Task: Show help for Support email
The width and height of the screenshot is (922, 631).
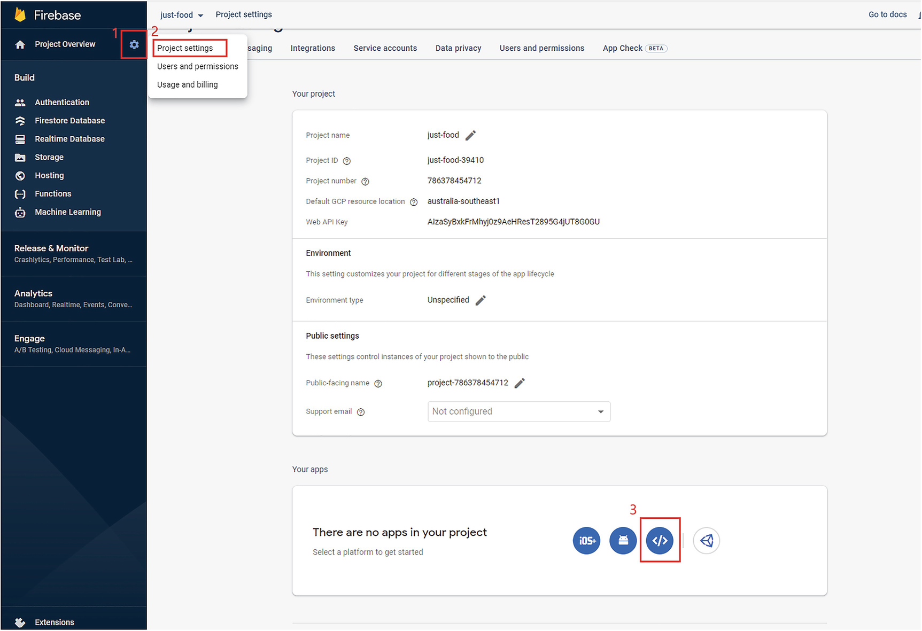Action: [361, 412]
